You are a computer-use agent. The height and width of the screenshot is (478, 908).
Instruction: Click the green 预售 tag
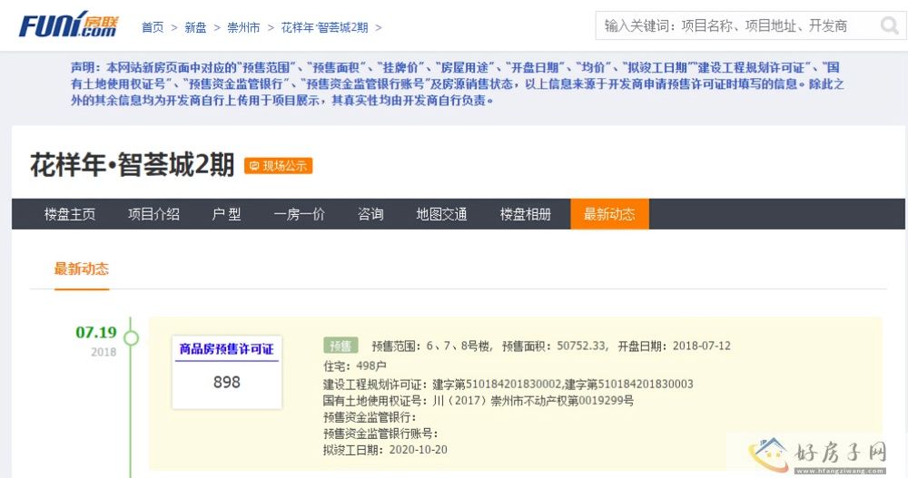pos(340,346)
